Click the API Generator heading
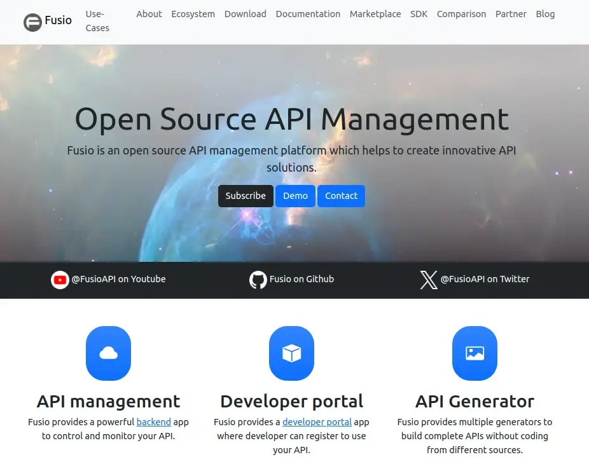This screenshot has height=457, width=589. (475, 402)
